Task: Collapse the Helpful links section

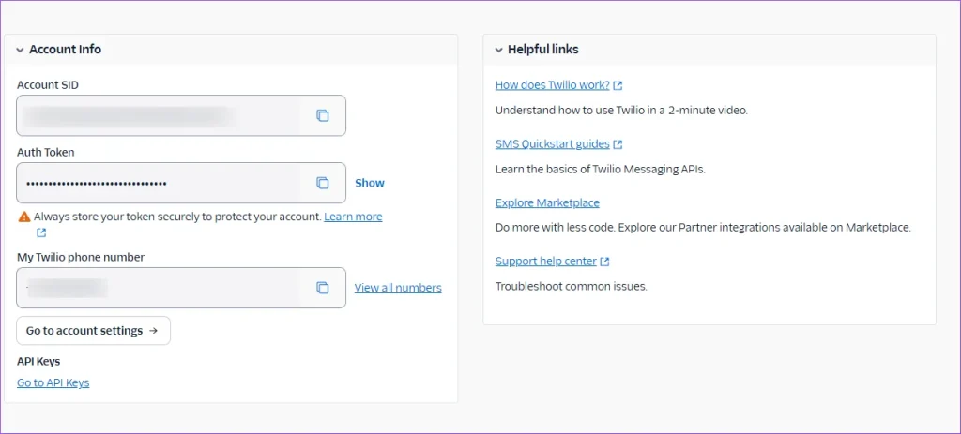Action: (499, 51)
